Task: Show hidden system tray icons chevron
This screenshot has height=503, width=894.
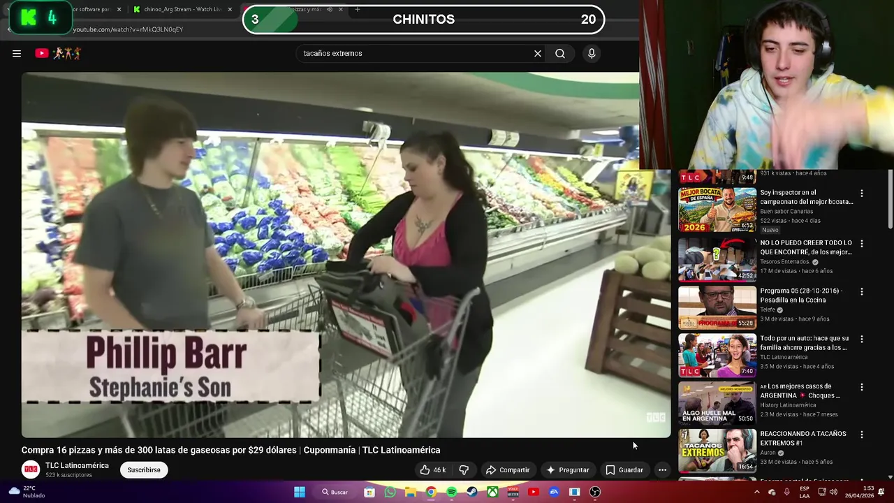Action: (x=756, y=492)
